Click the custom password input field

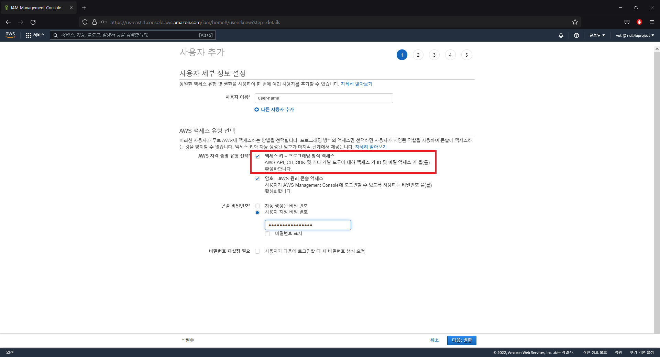[308, 225]
